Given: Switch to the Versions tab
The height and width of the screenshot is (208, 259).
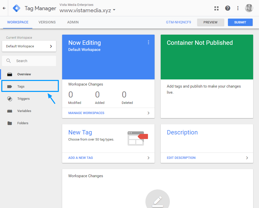Looking at the screenshot, I should [x=47, y=22].
